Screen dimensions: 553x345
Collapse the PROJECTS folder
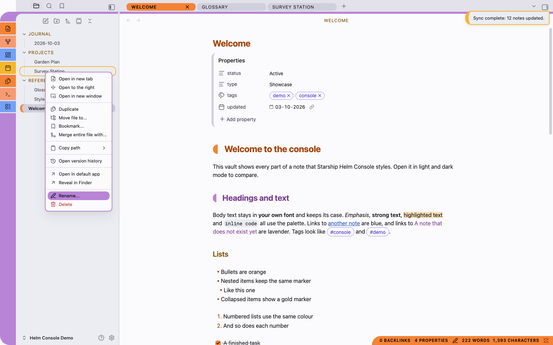tap(24, 53)
